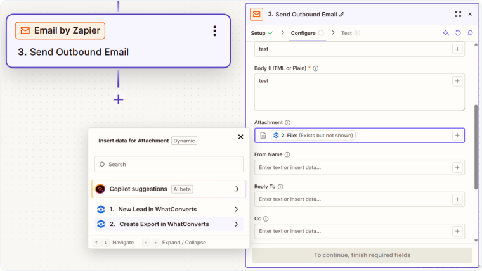Close the Insert data for Attachment popup
Image resolution: width=482 pixels, height=271 pixels.
[x=241, y=137]
